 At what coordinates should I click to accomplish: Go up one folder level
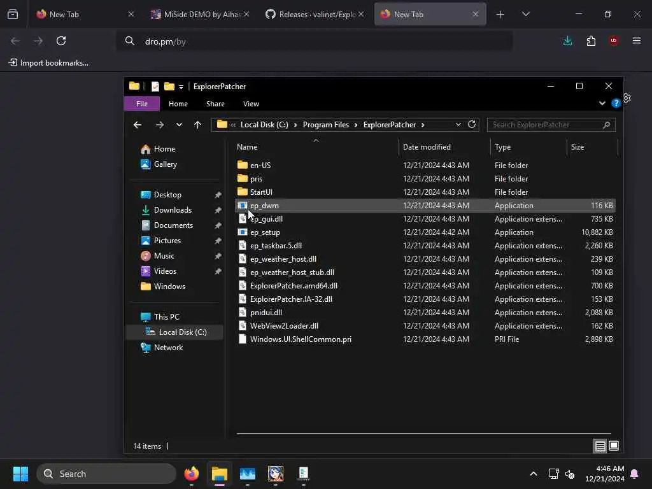pos(197,125)
